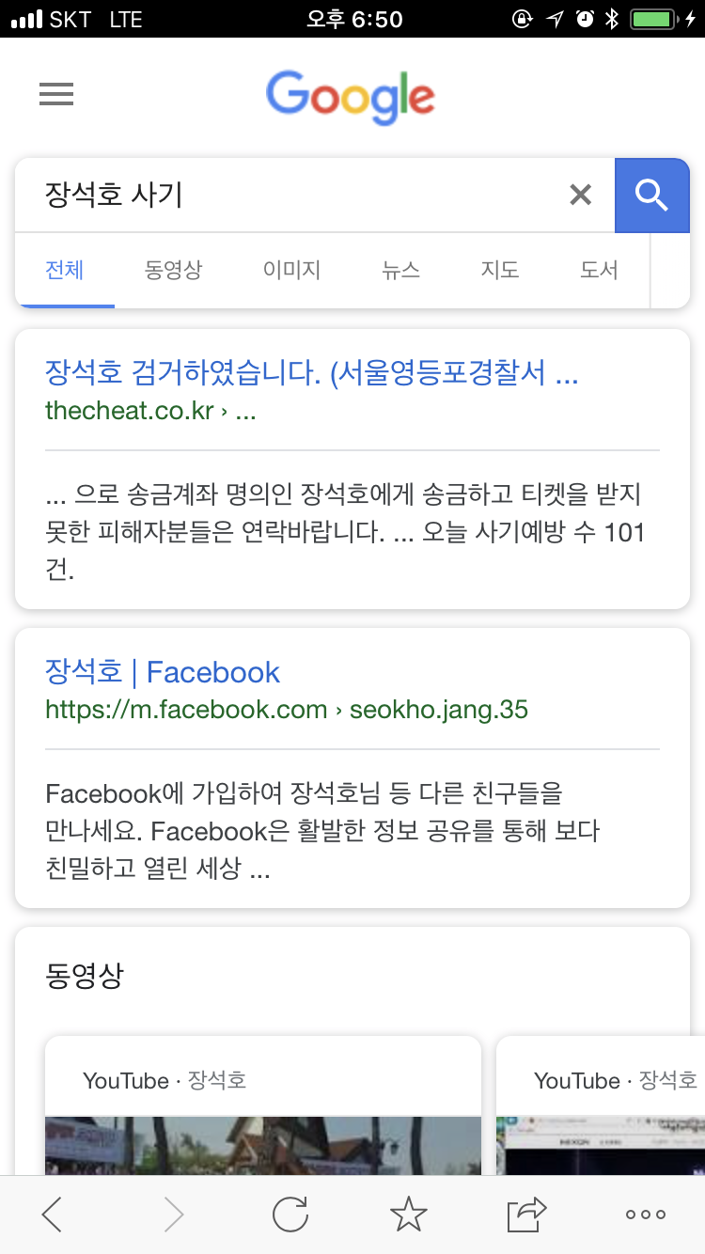The height and width of the screenshot is (1254, 705).
Task: Bookmark the page using the star icon
Action: (x=409, y=1215)
